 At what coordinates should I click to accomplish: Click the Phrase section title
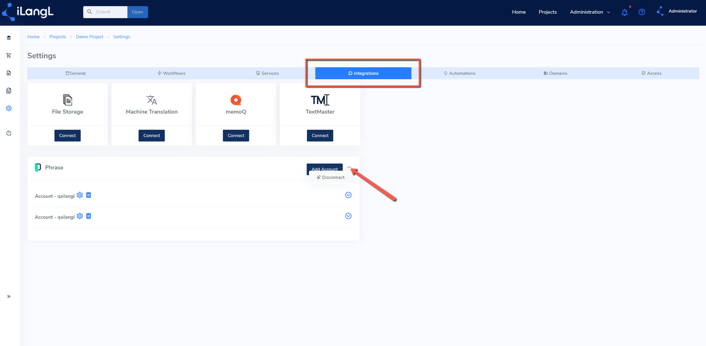[x=54, y=168]
